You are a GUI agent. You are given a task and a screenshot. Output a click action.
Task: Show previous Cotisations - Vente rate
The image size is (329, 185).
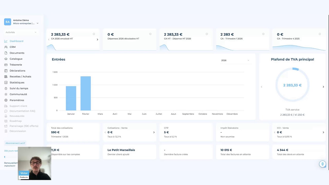(x=105, y=132)
